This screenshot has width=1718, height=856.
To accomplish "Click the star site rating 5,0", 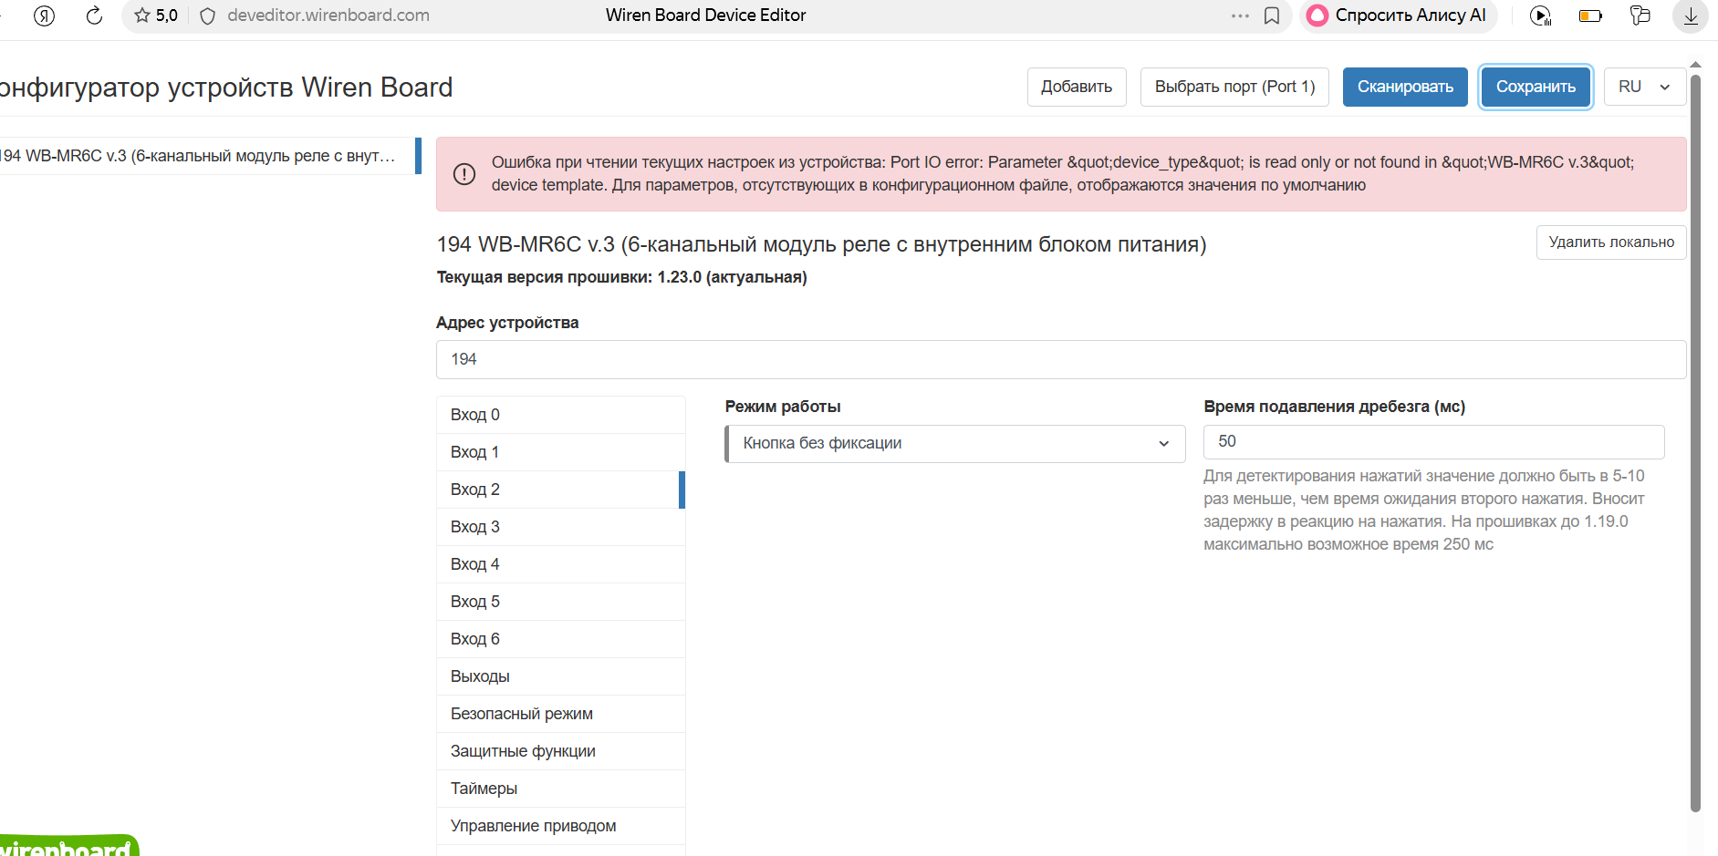I will (x=156, y=15).
